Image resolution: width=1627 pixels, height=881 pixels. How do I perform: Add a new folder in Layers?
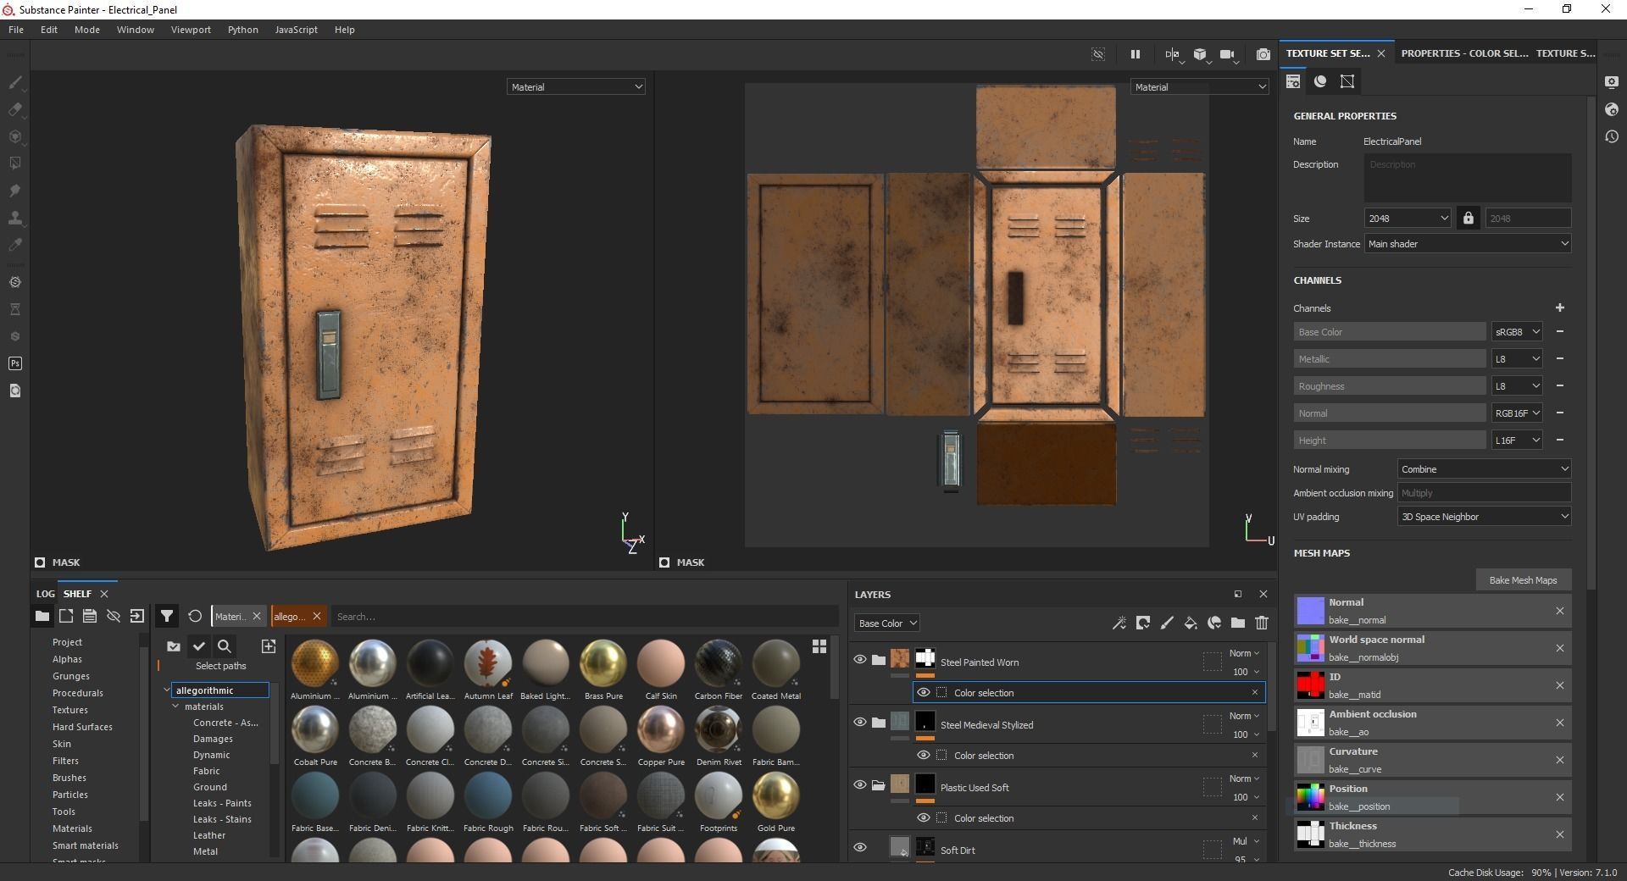[1238, 623]
